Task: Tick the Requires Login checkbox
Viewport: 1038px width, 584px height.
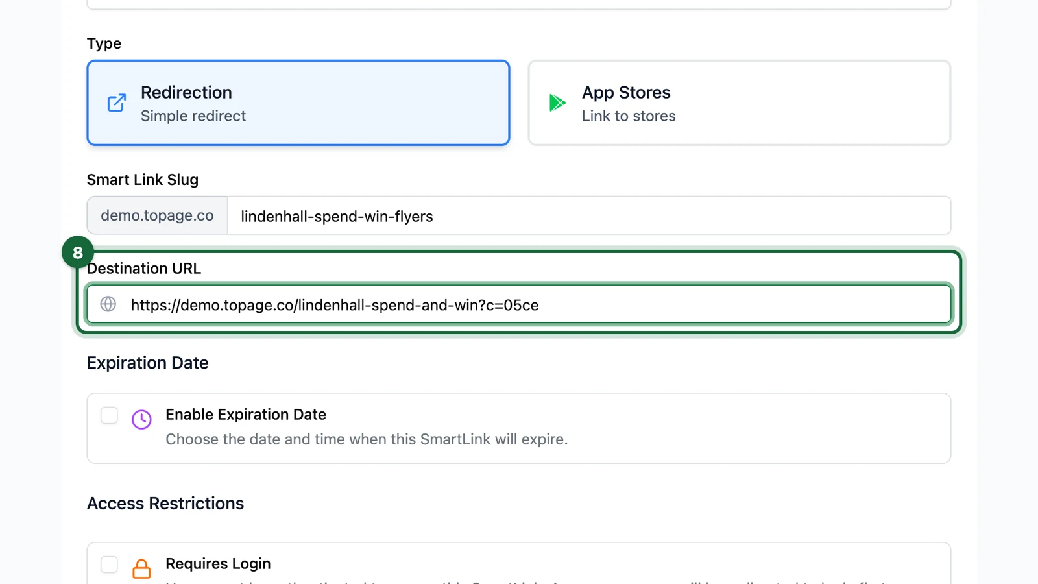Action: [x=109, y=565]
